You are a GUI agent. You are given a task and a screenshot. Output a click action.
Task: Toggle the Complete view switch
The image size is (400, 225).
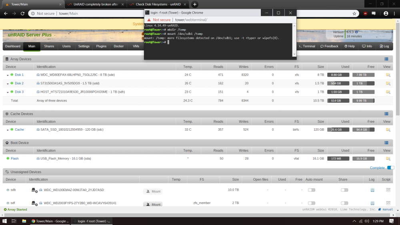point(390,168)
